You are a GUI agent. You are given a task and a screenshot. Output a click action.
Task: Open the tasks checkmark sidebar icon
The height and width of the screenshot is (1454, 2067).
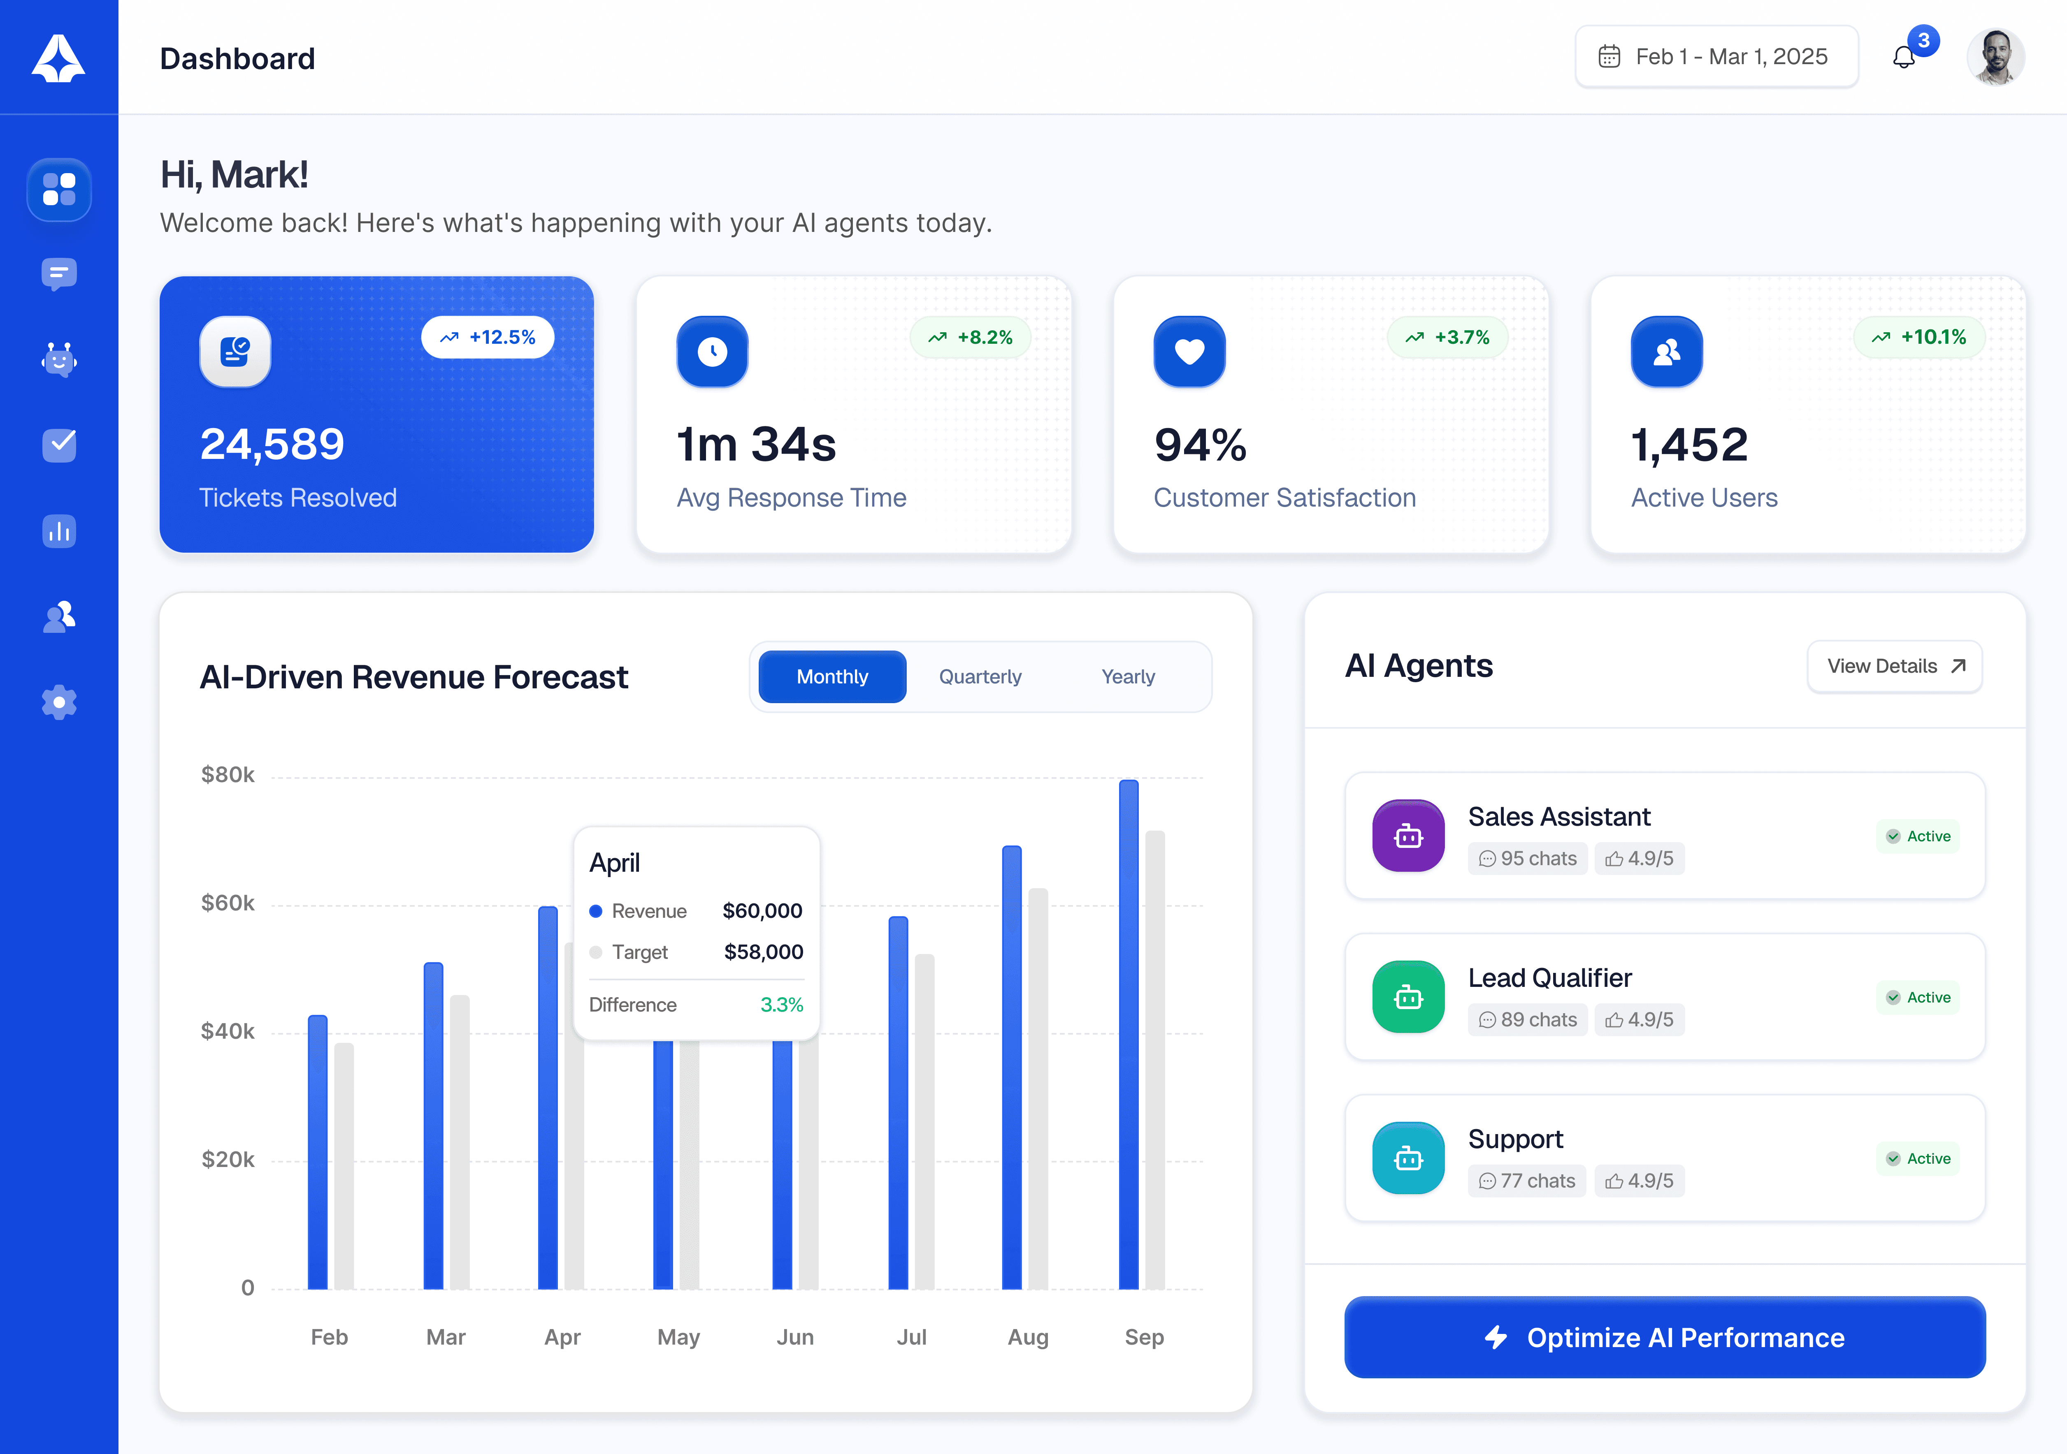click(x=58, y=445)
